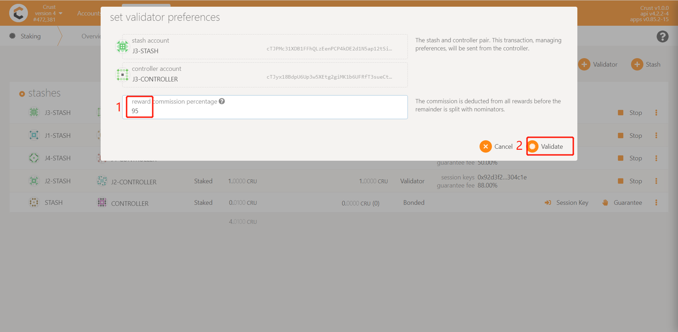
Task: Click the J2-CONTROLLER account name
Action: [133, 182]
